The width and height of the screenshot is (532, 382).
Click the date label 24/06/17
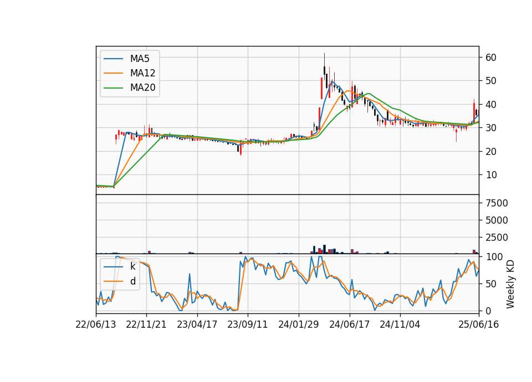tap(350, 324)
